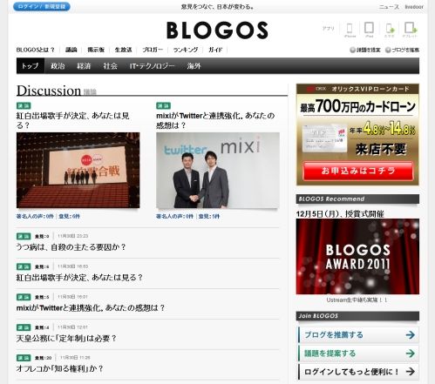Open the iPhone app icon
The image size is (435, 384).
click(350, 30)
